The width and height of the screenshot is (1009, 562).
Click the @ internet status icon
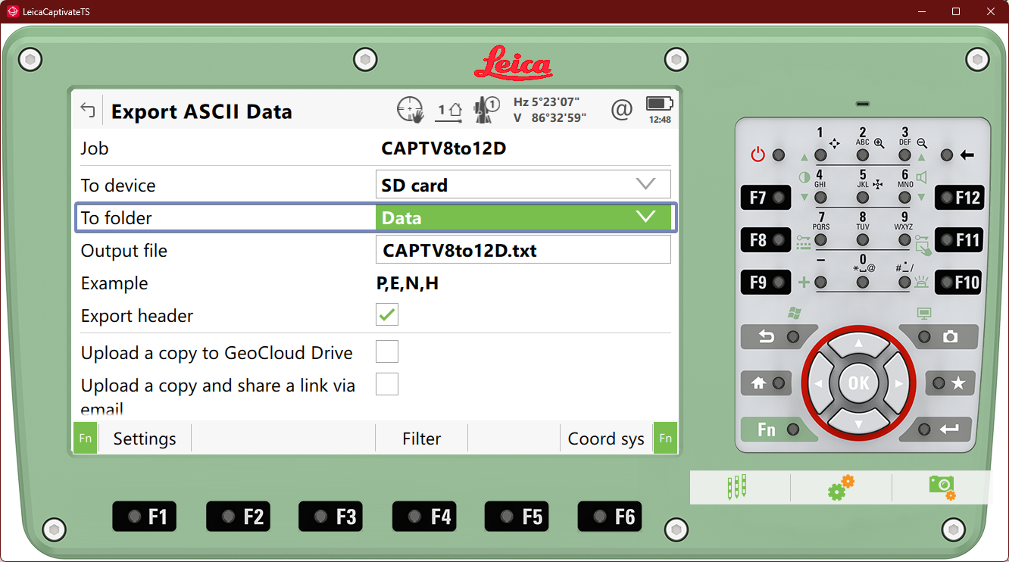pyautogui.click(x=621, y=111)
